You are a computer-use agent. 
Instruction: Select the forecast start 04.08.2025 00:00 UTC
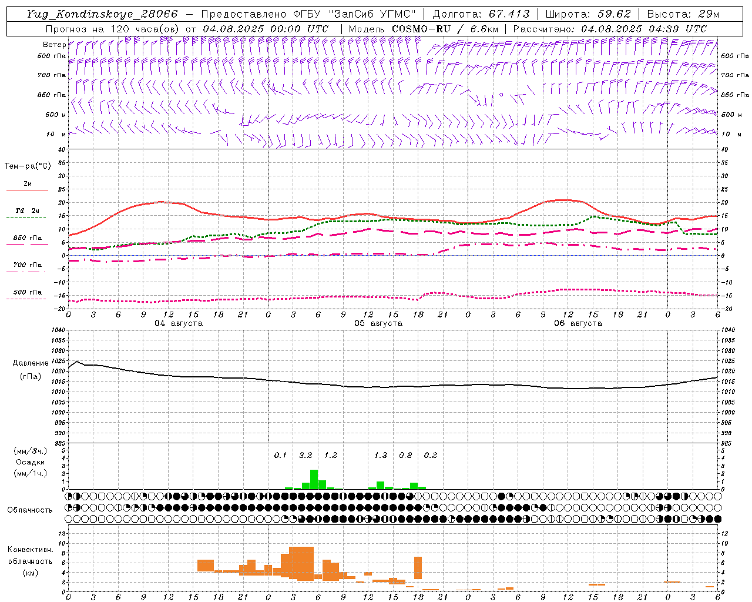[266, 29]
